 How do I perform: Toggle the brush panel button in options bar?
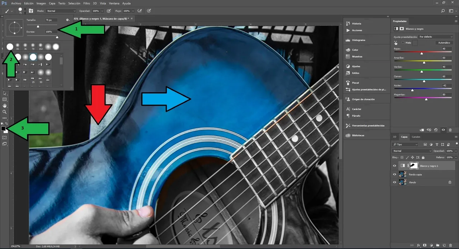click(31, 11)
